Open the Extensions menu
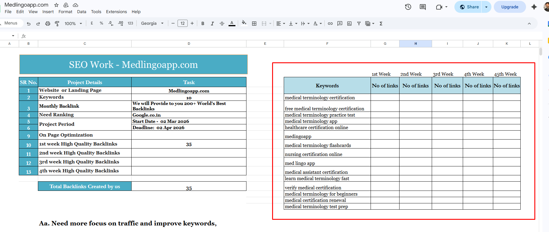The height and width of the screenshot is (232, 549). 116,12
